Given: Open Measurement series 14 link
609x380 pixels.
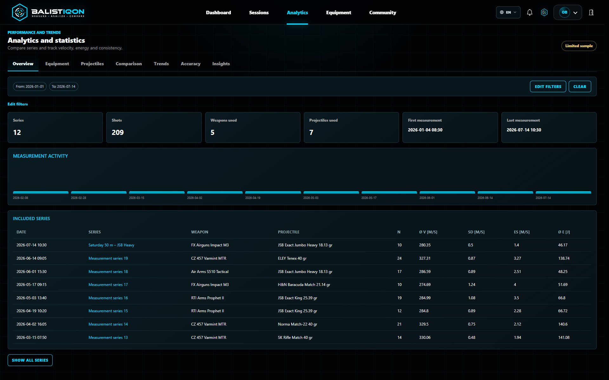Looking at the screenshot, I should (108, 324).
